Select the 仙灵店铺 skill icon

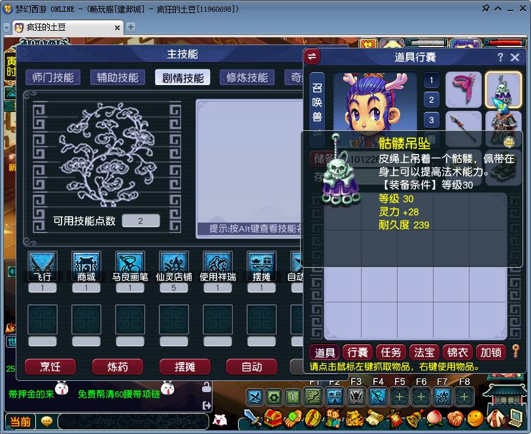point(174,266)
